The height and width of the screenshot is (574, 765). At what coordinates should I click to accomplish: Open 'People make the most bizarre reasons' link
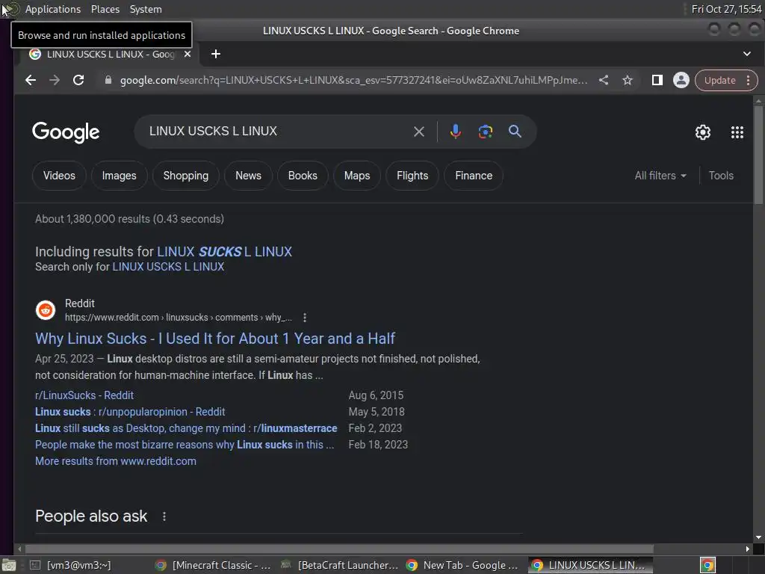[x=185, y=445]
